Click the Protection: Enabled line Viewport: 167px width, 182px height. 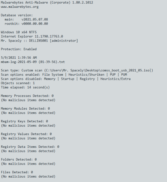pos(19,49)
